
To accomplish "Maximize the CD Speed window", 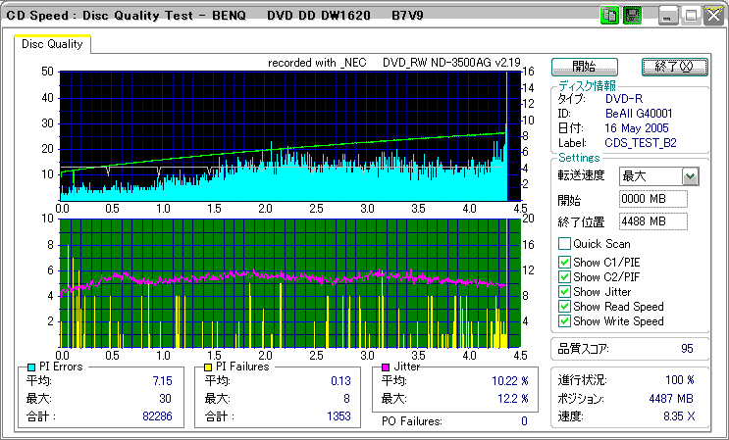I will (691, 16).
